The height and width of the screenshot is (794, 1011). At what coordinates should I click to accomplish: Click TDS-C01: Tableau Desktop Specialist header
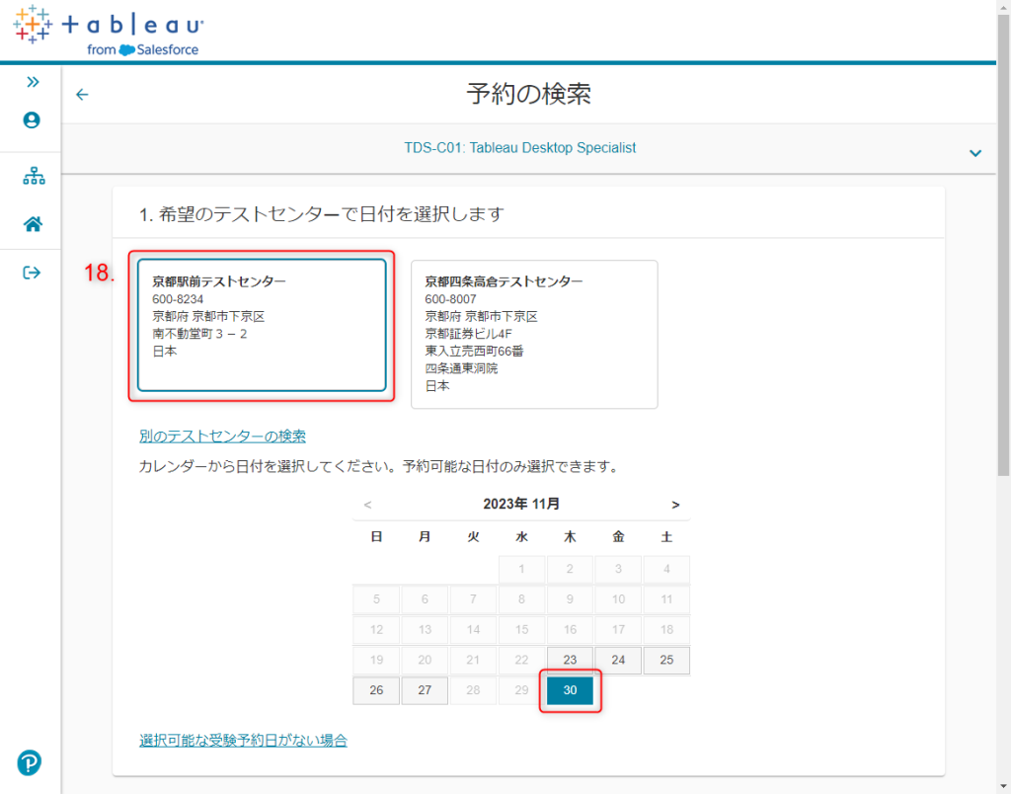519,148
